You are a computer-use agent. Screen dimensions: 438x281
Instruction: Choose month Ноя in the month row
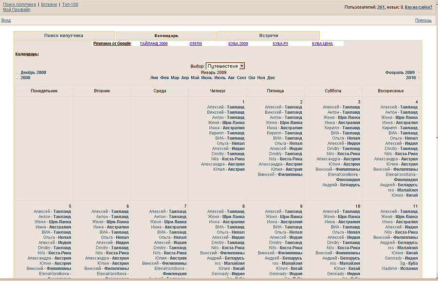(261, 78)
